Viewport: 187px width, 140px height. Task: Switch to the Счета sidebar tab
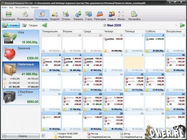tap(11, 25)
